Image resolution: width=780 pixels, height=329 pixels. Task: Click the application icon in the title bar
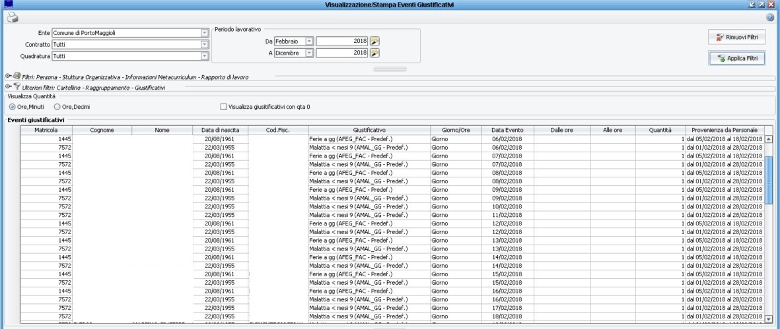point(8,5)
